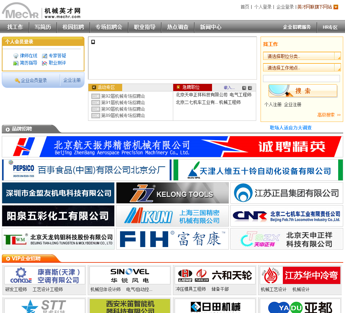Open 专场招聘会 in the navigation bar

pos(109,27)
